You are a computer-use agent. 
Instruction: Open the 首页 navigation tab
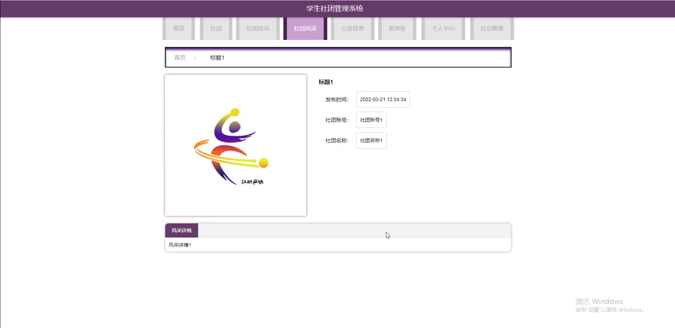click(x=179, y=28)
